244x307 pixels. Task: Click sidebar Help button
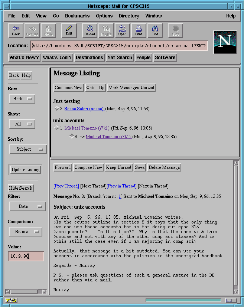(x=26, y=75)
